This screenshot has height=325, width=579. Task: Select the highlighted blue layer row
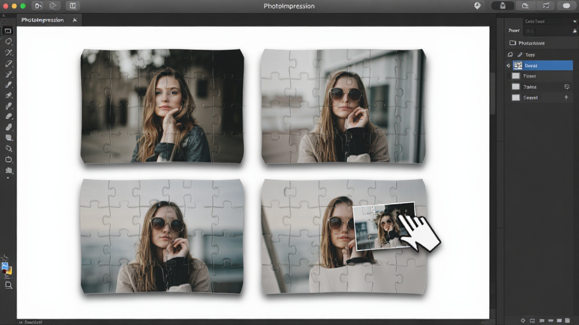(x=542, y=65)
